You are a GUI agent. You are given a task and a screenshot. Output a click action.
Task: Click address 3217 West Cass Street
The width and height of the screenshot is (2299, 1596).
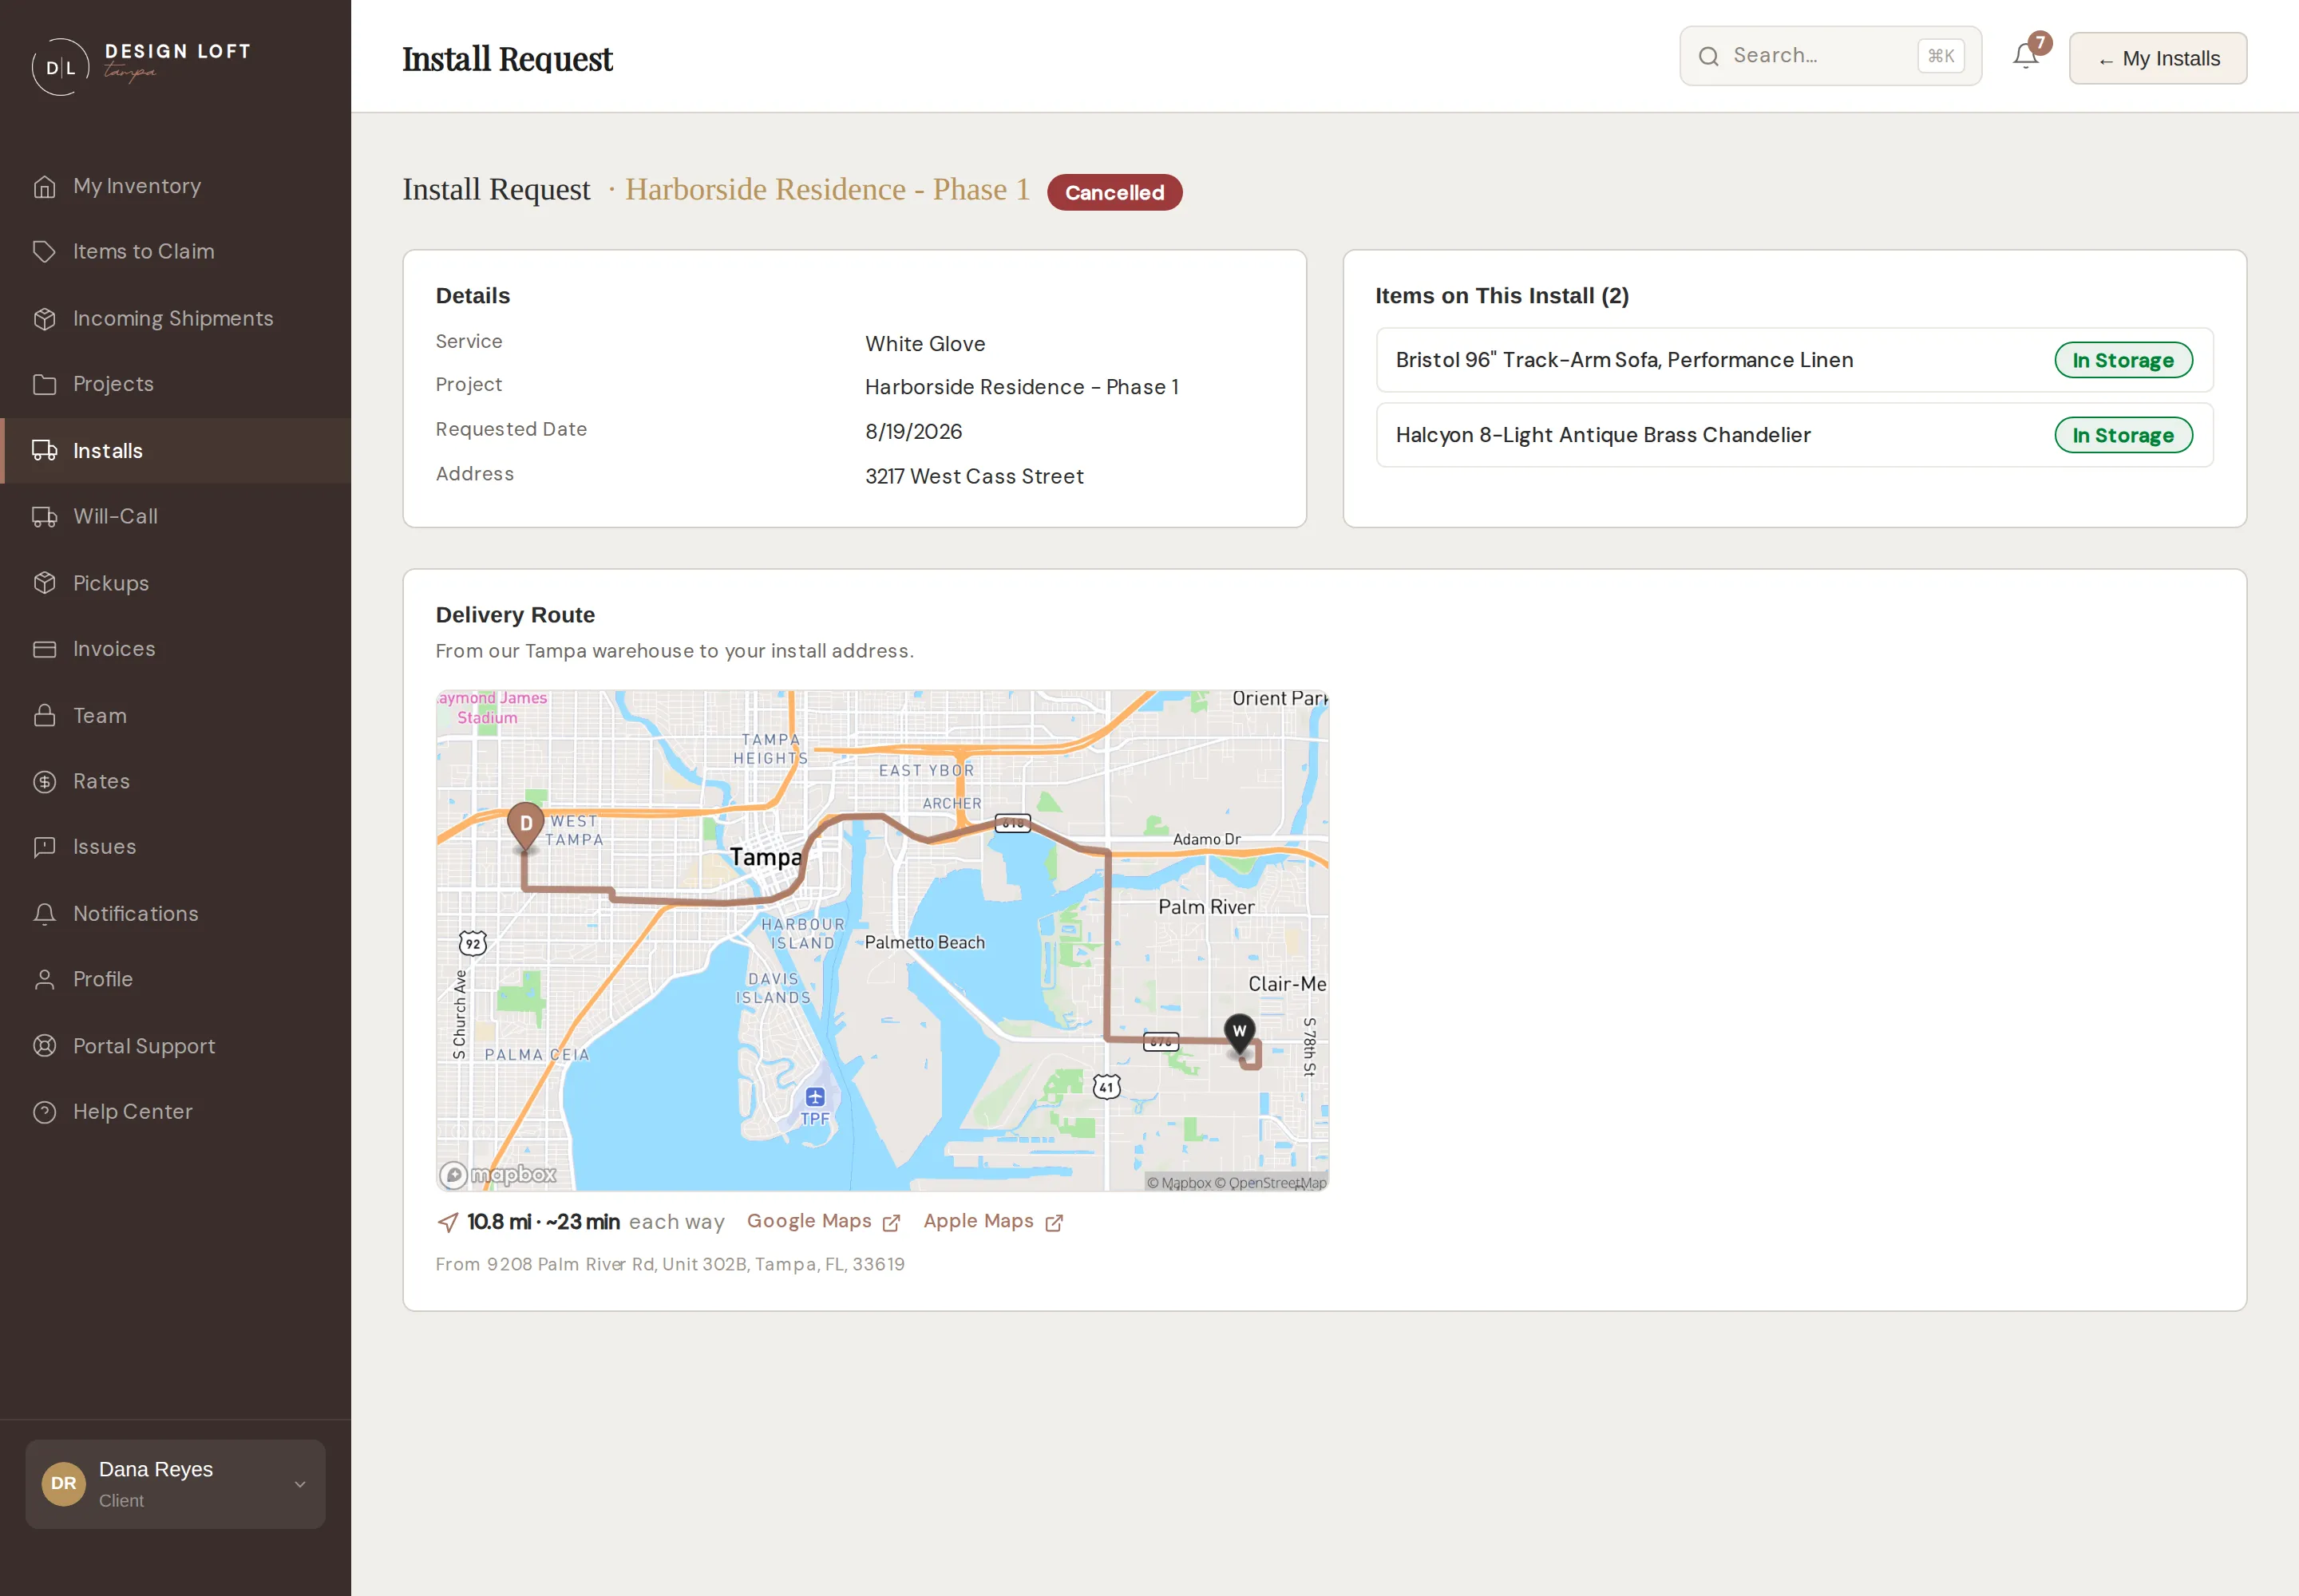point(973,476)
